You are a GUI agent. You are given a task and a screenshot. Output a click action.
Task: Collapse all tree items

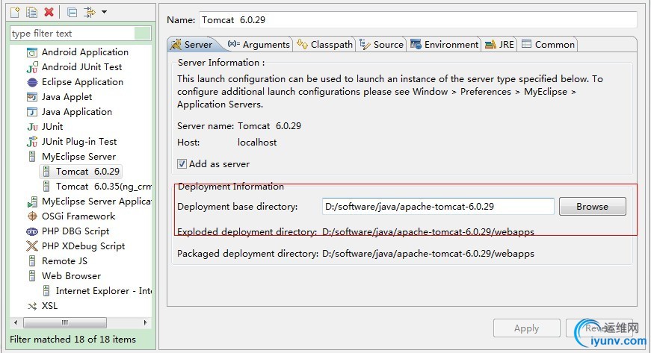[72, 13]
